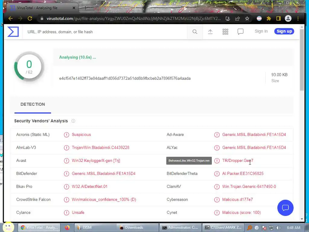Open Firefox from the taskbar
This screenshot has height=232, width=309.
[x=67, y=227]
